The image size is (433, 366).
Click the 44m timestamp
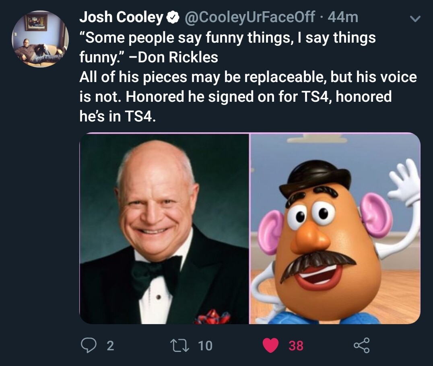click(343, 17)
